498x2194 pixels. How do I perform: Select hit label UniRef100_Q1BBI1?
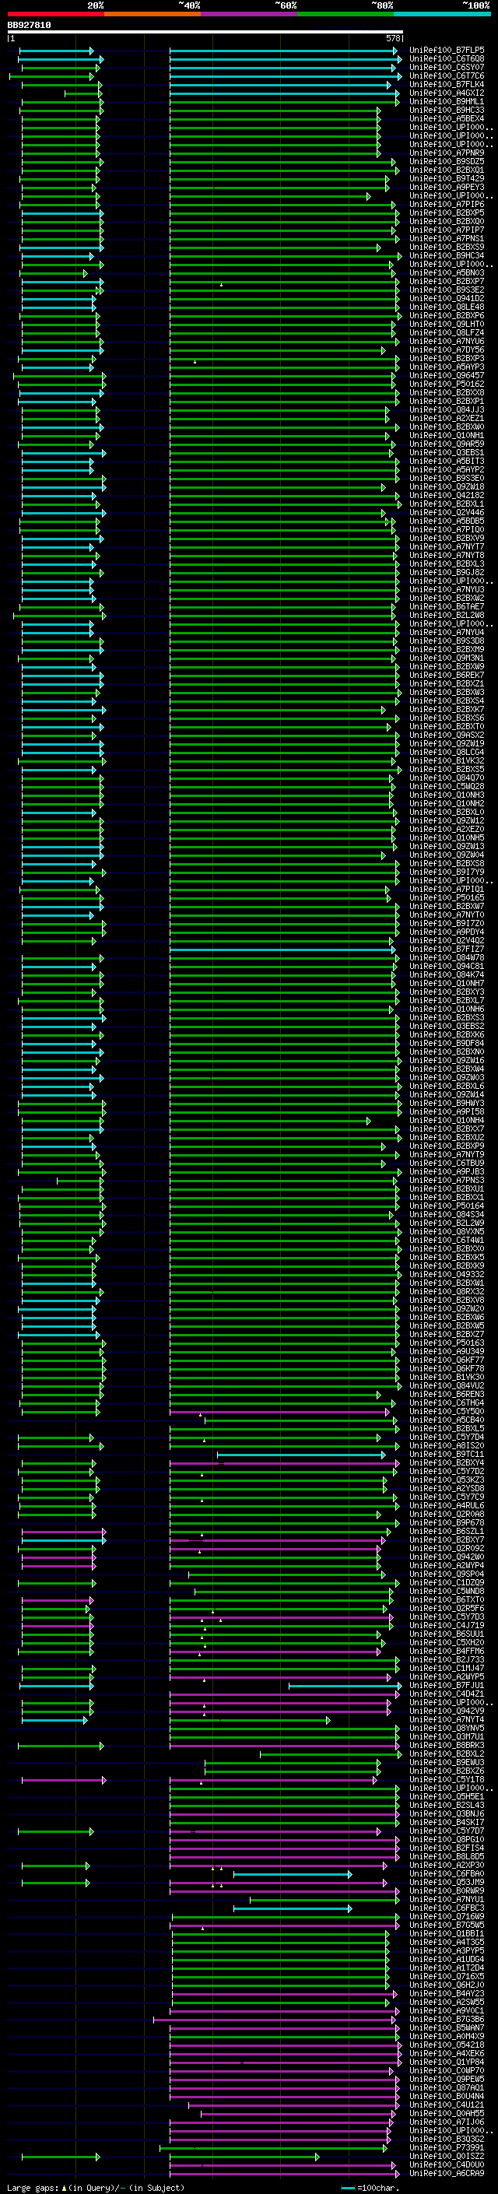coord(447,1934)
